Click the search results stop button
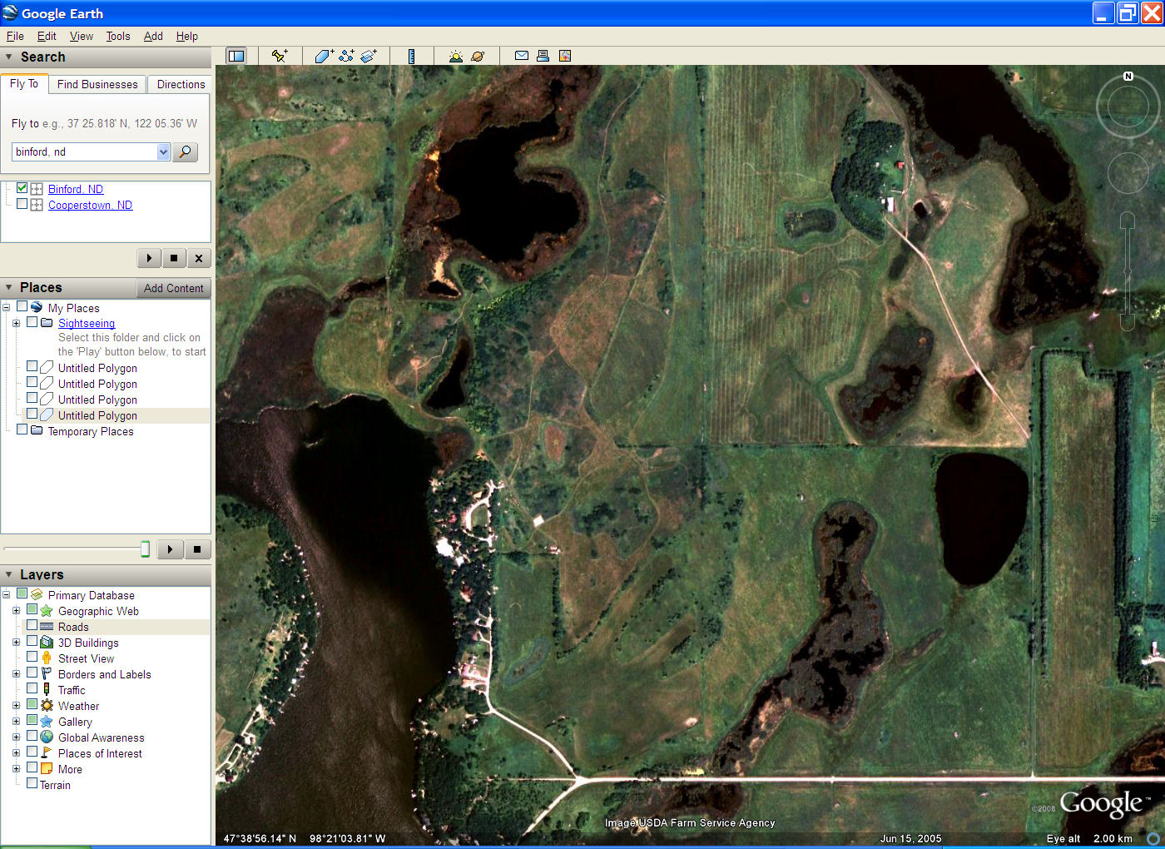 click(174, 258)
